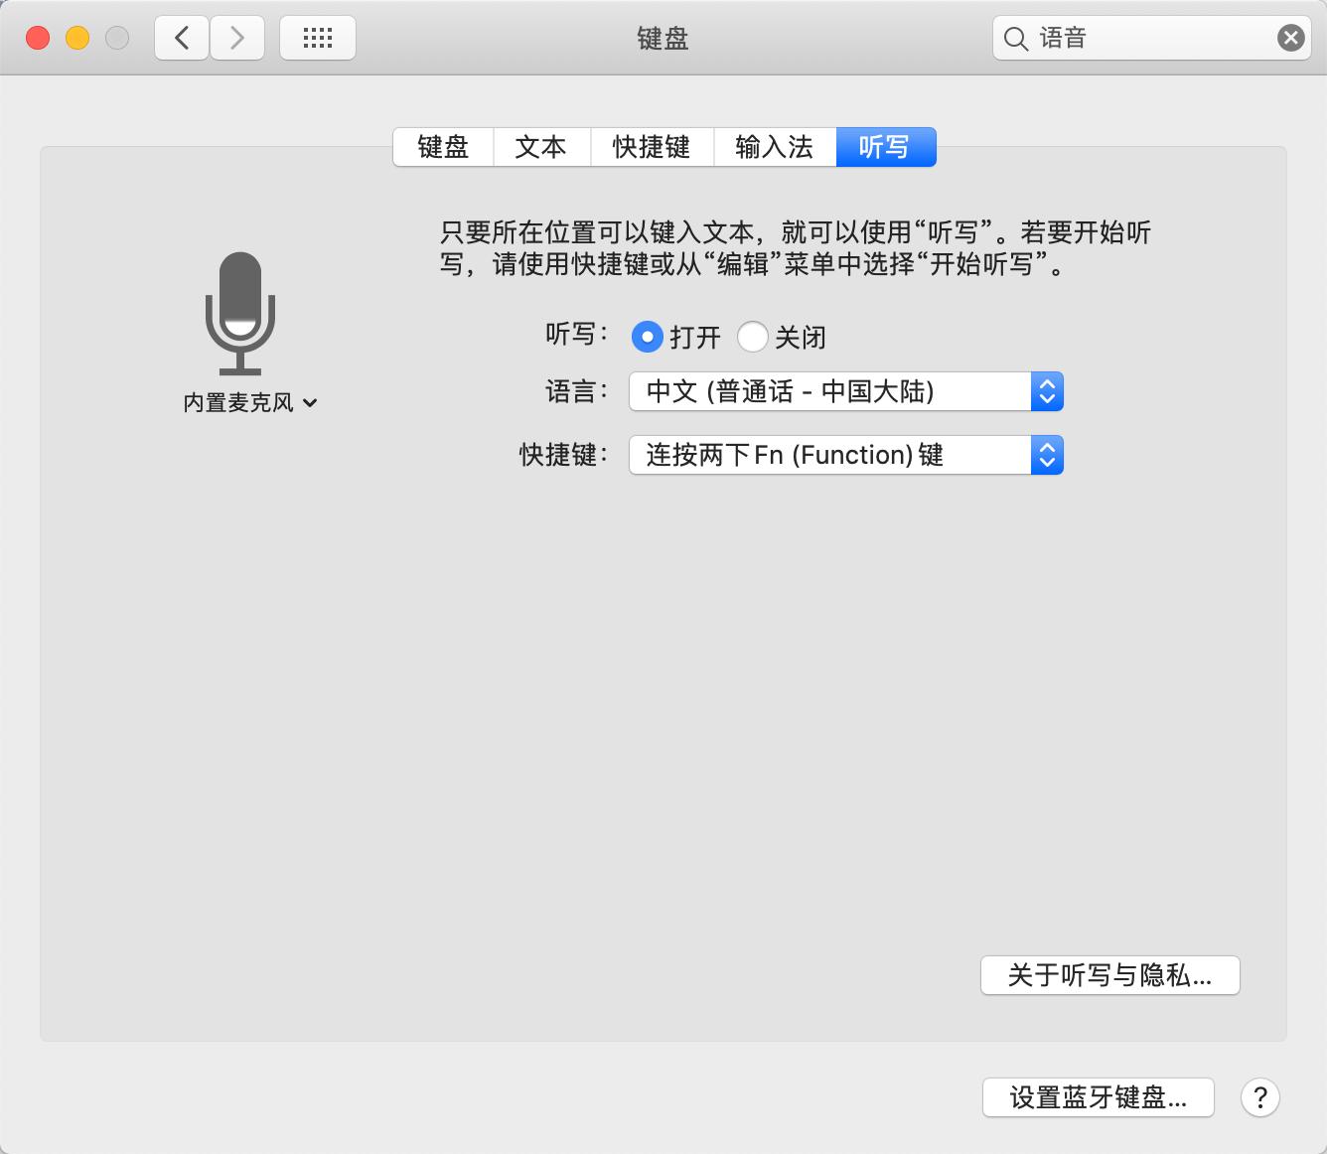Image resolution: width=1327 pixels, height=1154 pixels.
Task: Click the built-in microphone icon
Action: point(241,311)
